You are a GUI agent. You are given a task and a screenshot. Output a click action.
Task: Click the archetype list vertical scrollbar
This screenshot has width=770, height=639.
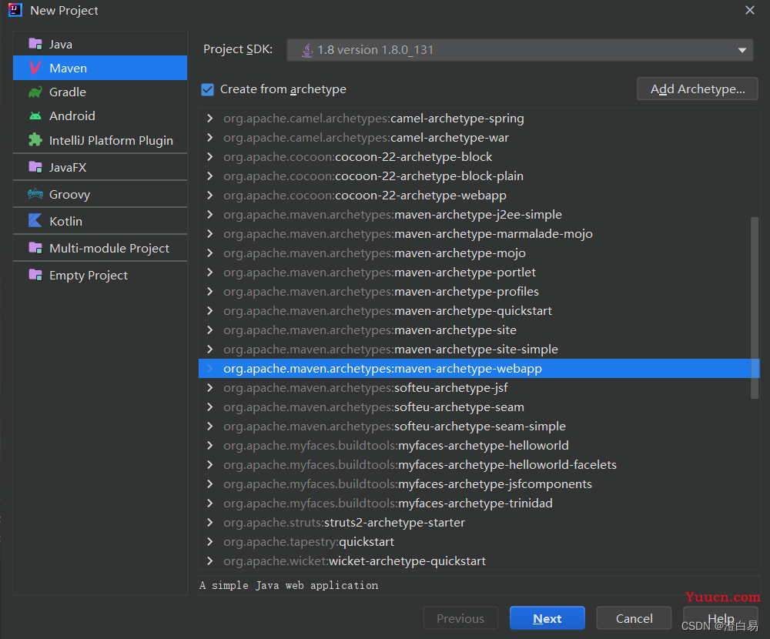tap(755, 308)
